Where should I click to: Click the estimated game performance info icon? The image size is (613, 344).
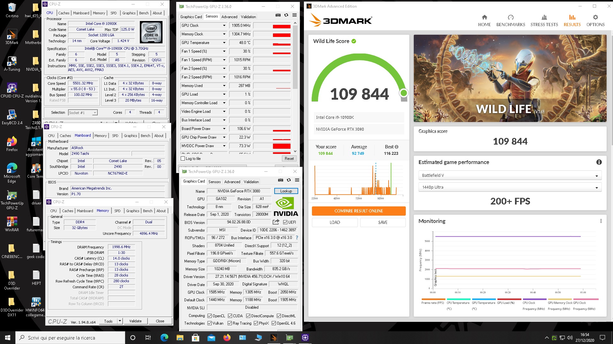point(599,162)
